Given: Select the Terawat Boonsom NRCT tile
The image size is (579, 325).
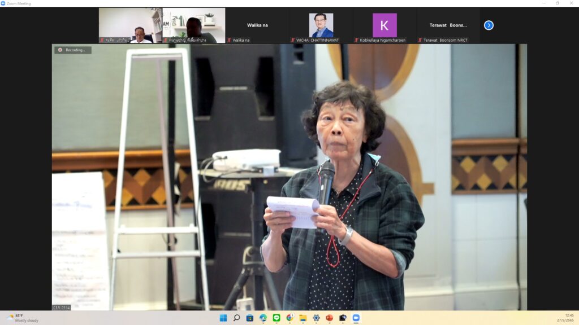Looking at the screenshot, I should pyautogui.click(x=448, y=25).
